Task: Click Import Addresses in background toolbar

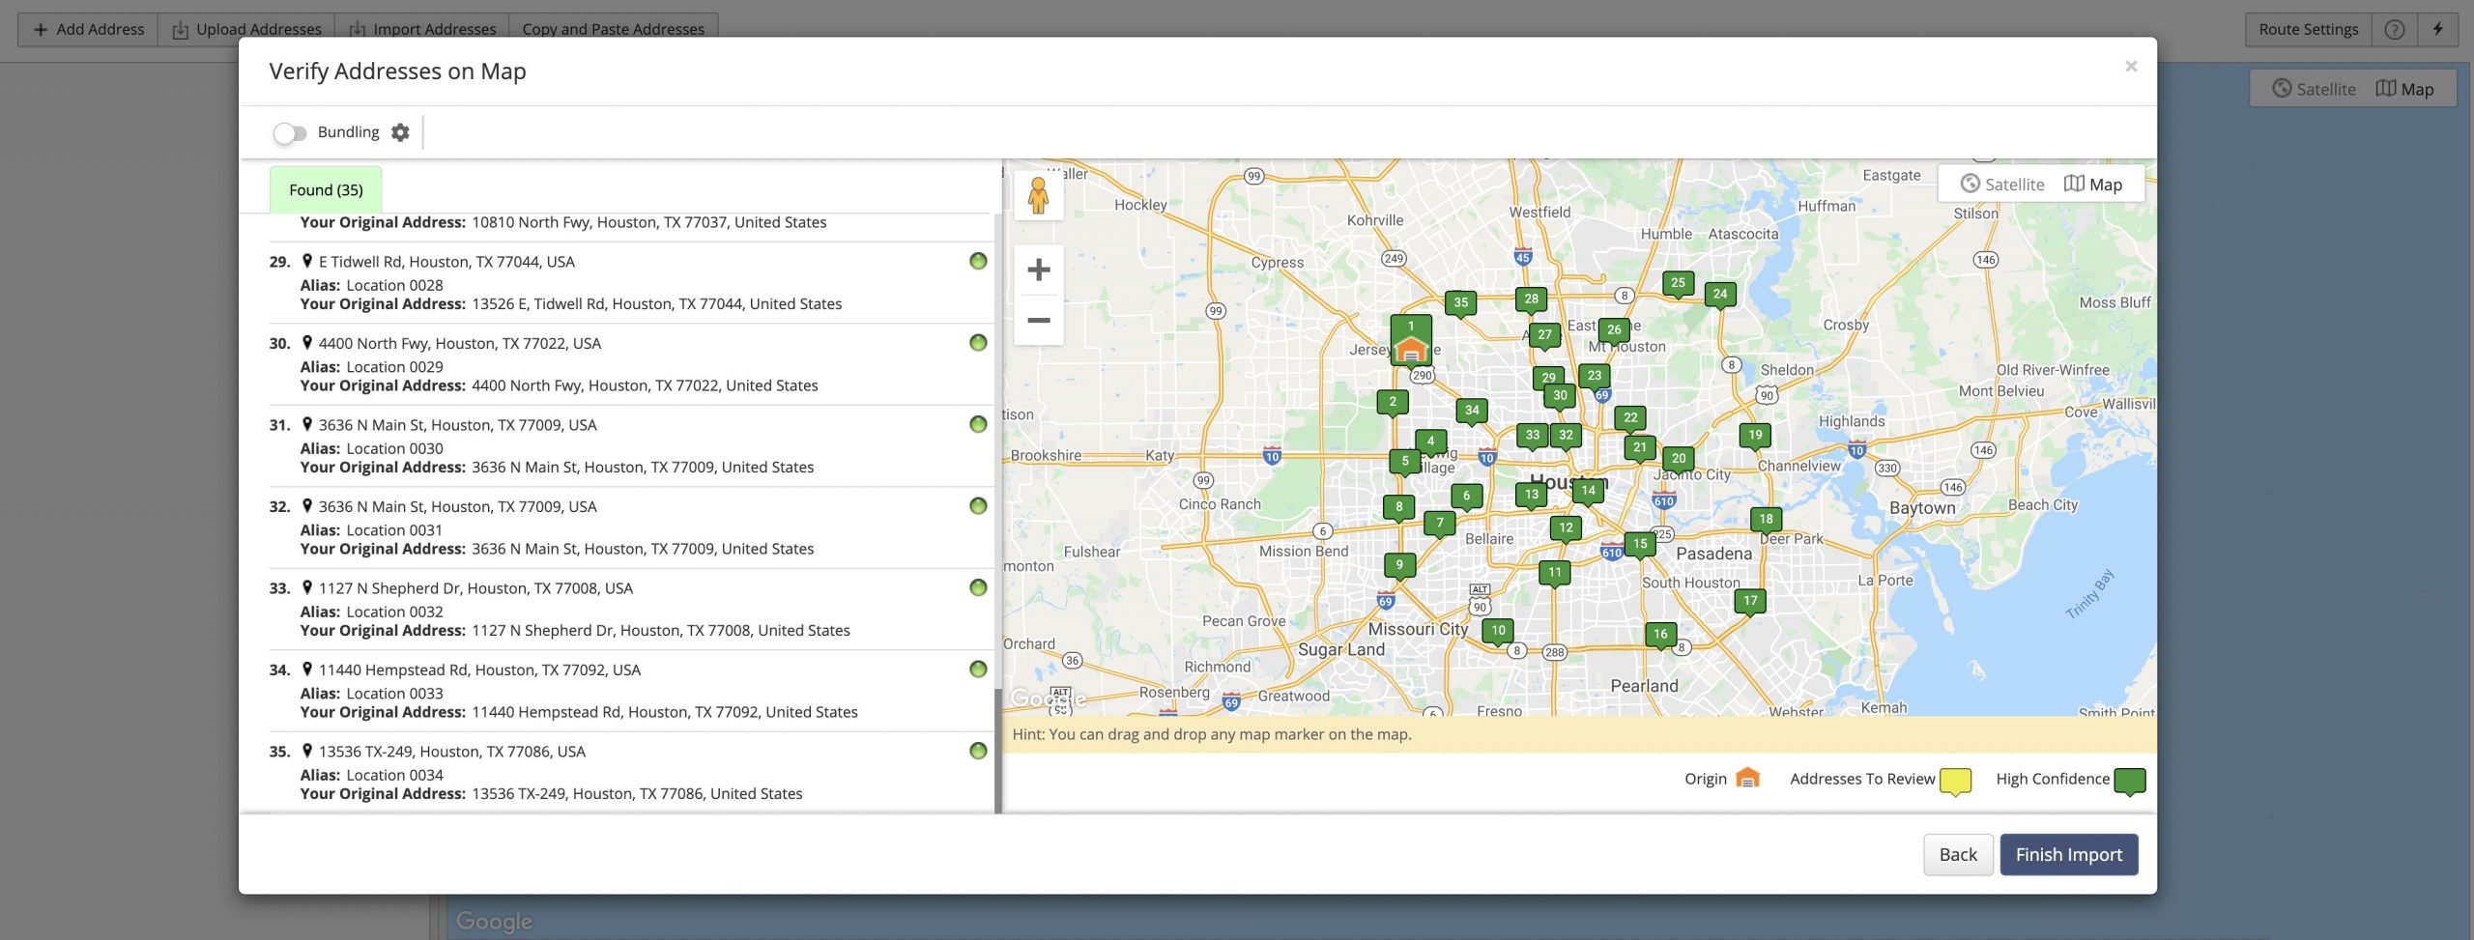Action: coord(422,29)
